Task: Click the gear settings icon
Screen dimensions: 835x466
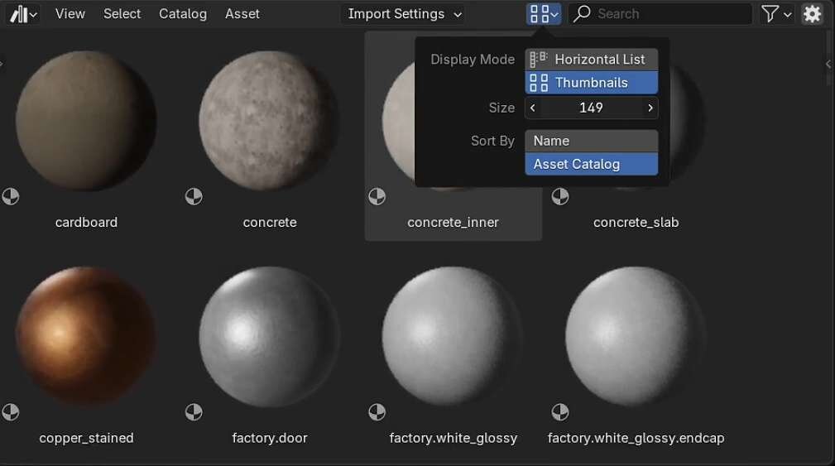Action: click(x=812, y=14)
